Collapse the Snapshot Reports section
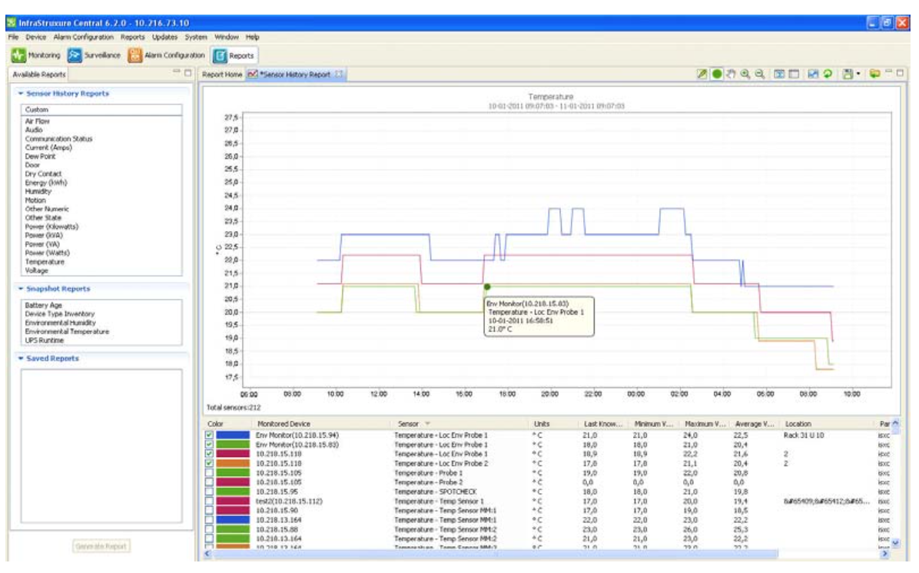 click(x=21, y=289)
